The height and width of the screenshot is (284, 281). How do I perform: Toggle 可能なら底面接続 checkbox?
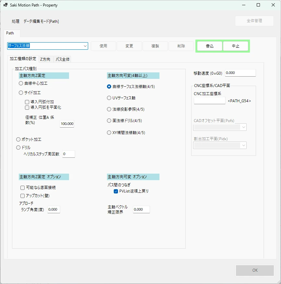click(x=23, y=188)
